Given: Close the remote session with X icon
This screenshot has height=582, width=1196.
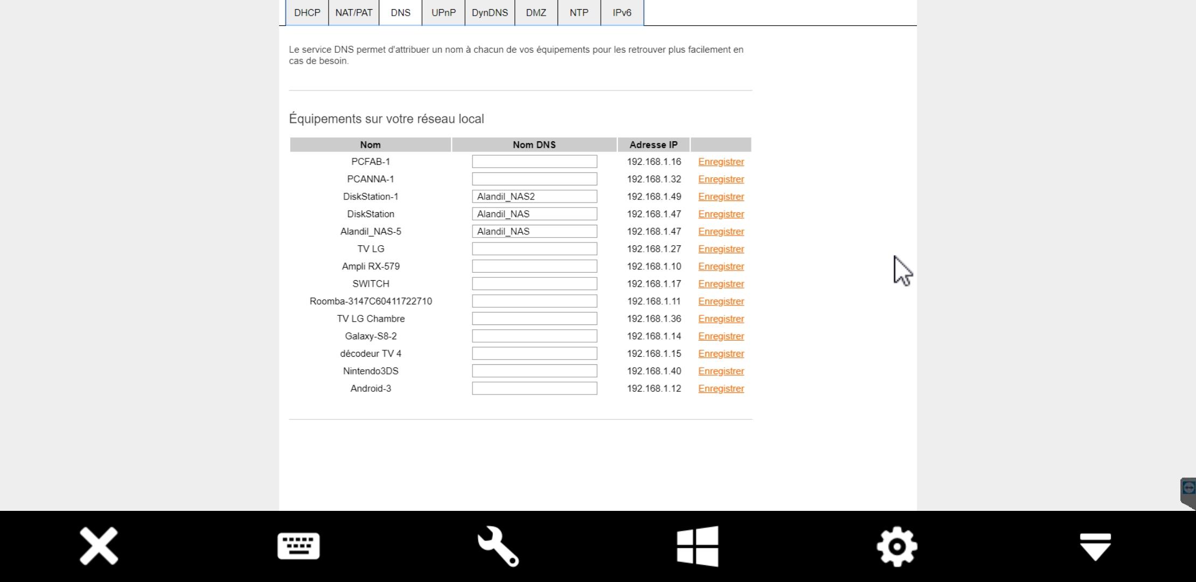Looking at the screenshot, I should pos(99,546).
